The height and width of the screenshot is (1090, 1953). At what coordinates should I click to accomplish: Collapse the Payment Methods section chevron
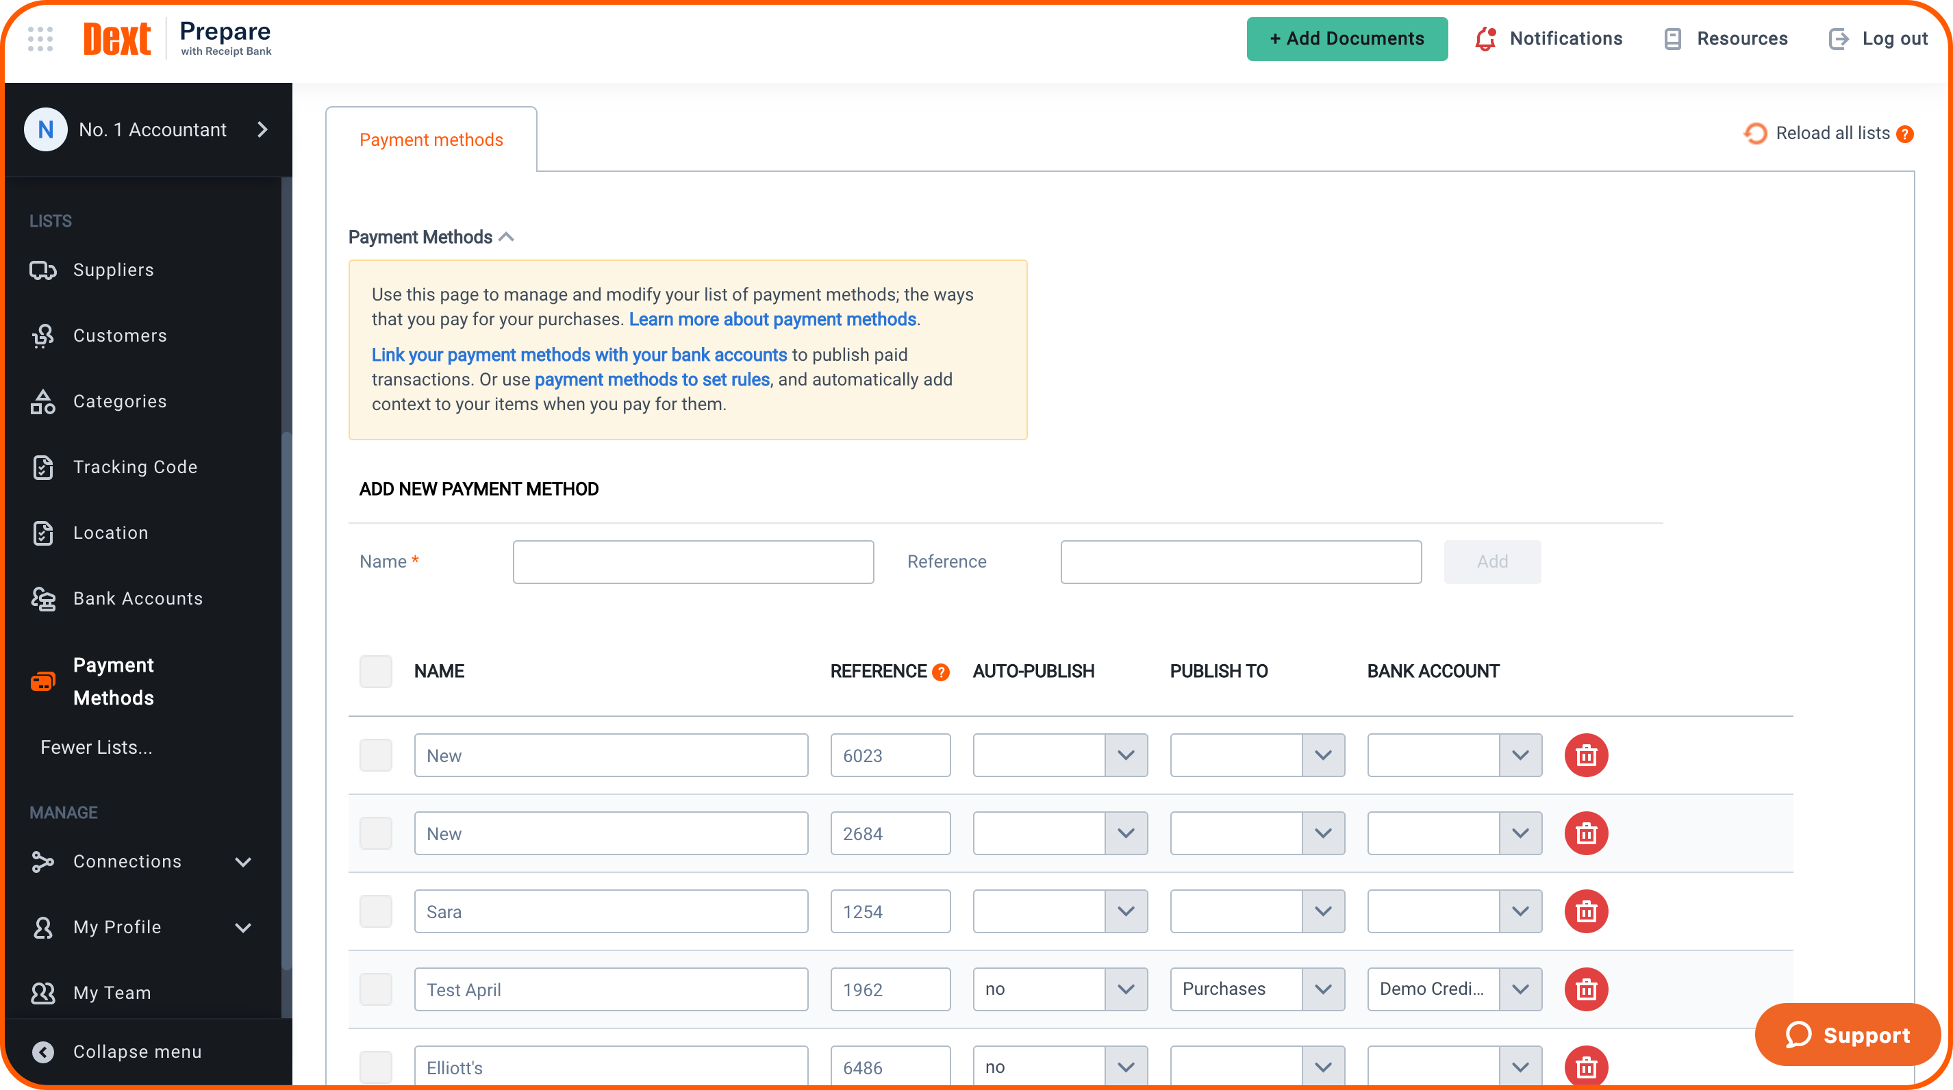[x=507, y=238]
